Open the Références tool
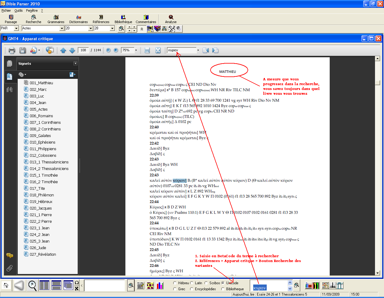384x298 pixels. [101, 19]
